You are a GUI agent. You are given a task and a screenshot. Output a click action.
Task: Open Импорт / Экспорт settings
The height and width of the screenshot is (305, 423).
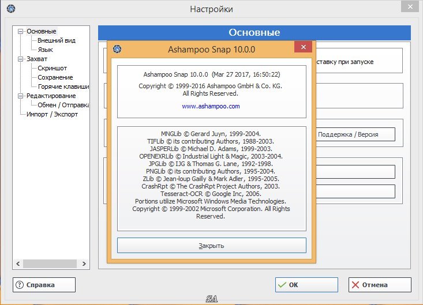(52, 114)
